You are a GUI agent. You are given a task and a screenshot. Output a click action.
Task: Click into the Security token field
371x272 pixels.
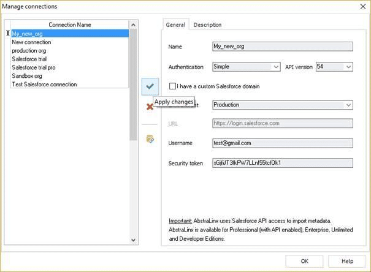coord(282,164)
